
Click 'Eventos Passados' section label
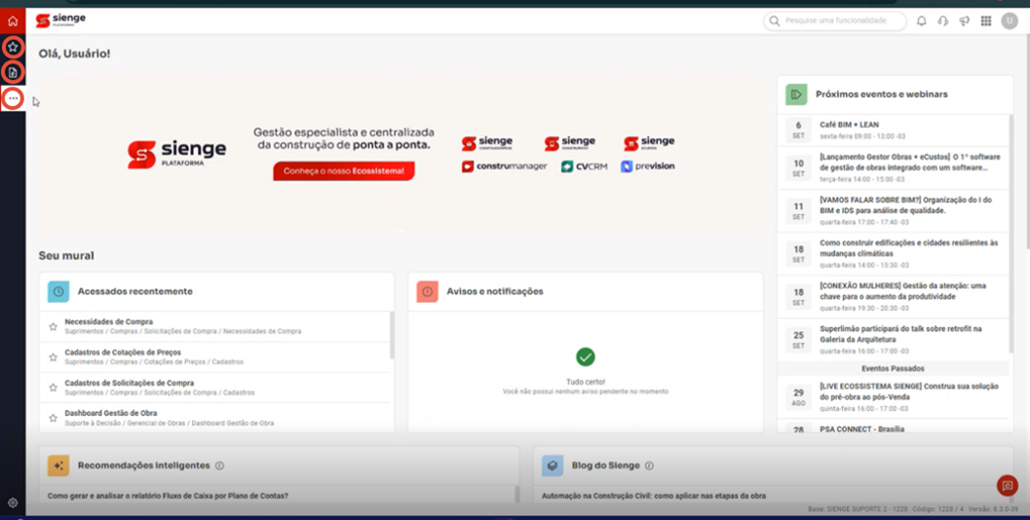coord(893,369)
